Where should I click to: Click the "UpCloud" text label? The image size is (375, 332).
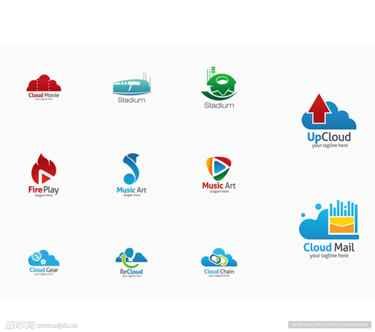pyautogui.click(x=329, y=137)
